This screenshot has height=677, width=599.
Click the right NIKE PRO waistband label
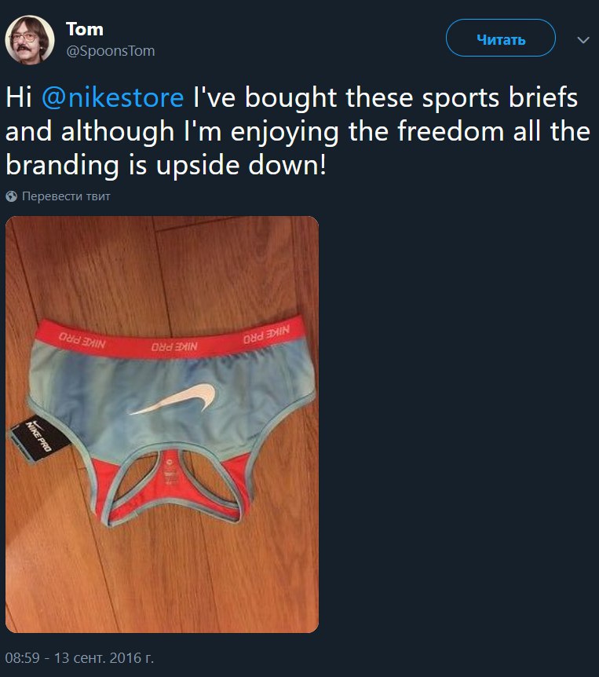point(266,335)
